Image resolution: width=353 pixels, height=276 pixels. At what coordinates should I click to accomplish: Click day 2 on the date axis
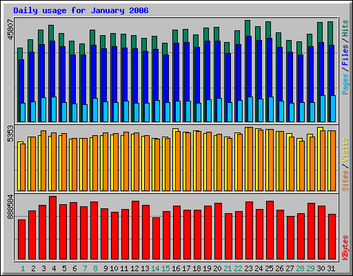click(33, 268)
